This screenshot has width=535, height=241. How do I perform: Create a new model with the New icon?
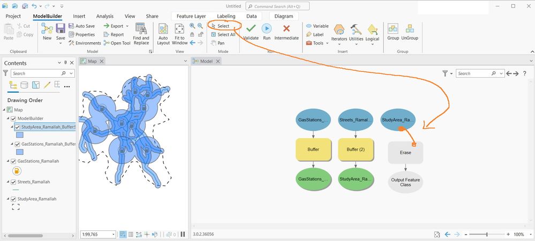[x=47, y=32]
